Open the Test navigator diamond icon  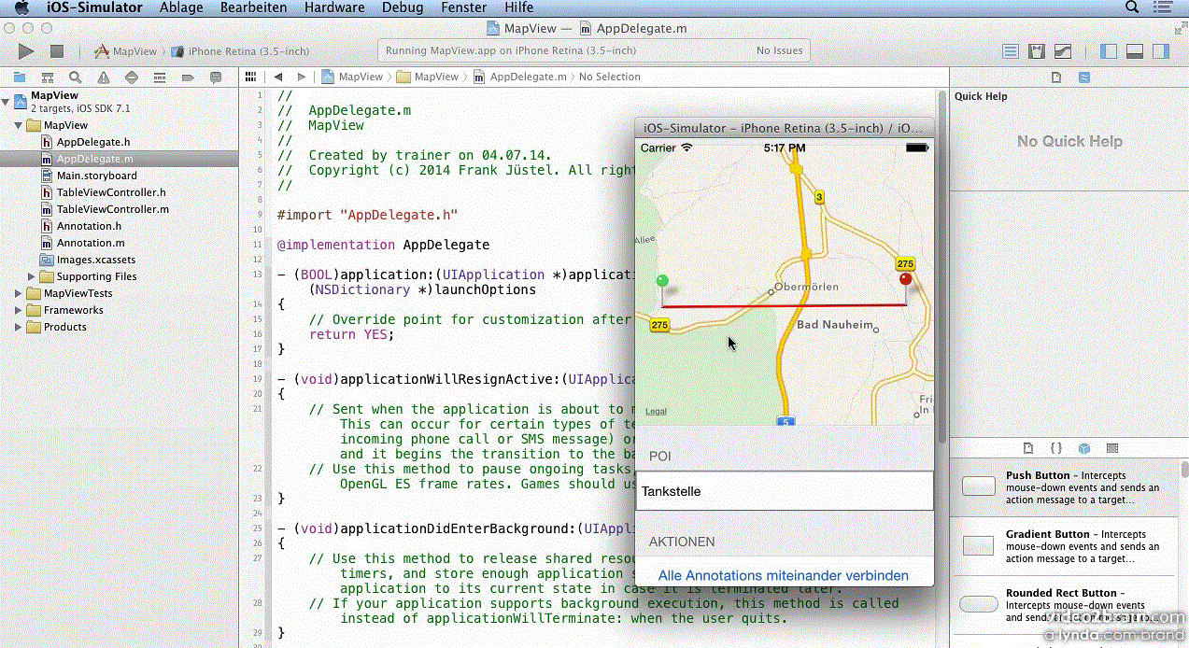pos(132,77)
